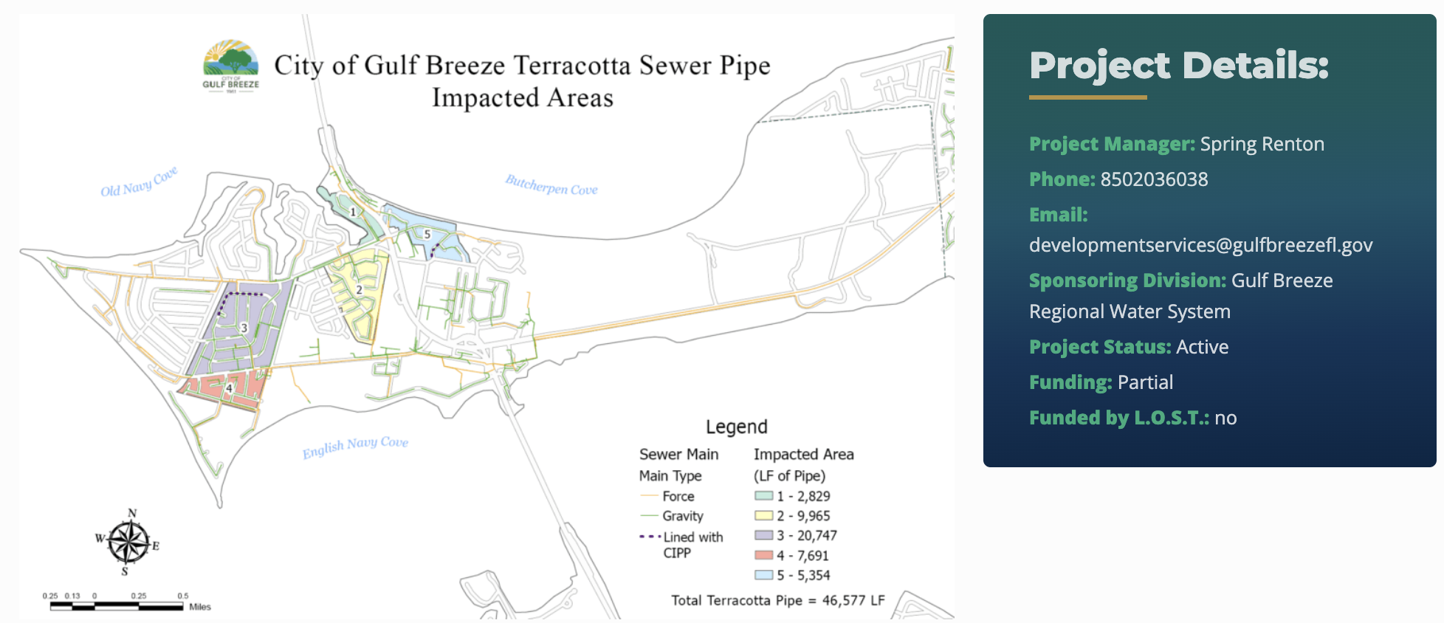This screenshot has height=623, width=1444.
Task: Click the area 5 blue legend swatch
Action: tap(763, 575)
